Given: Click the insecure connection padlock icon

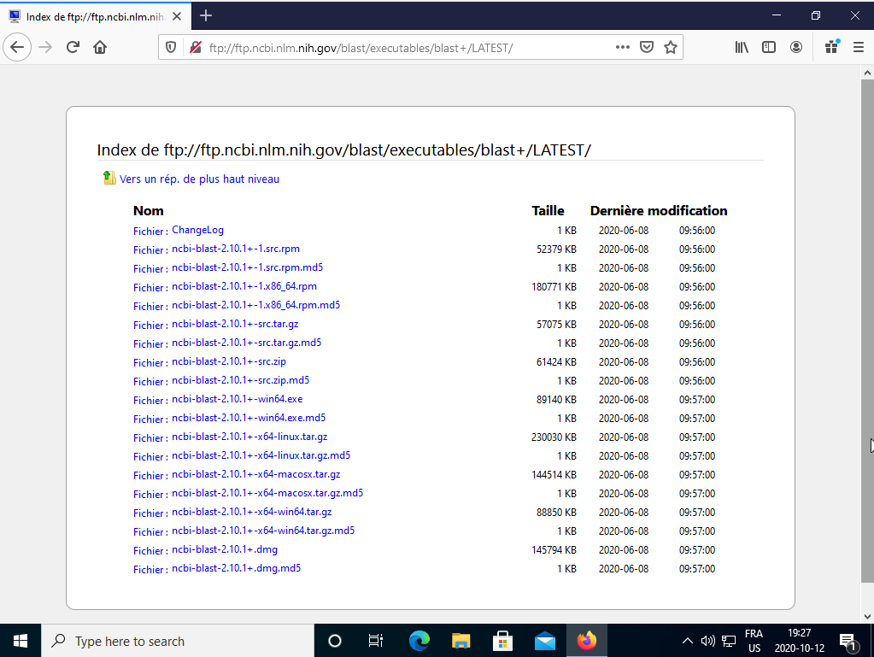Looking at the screenshot, I should (195, 48).
